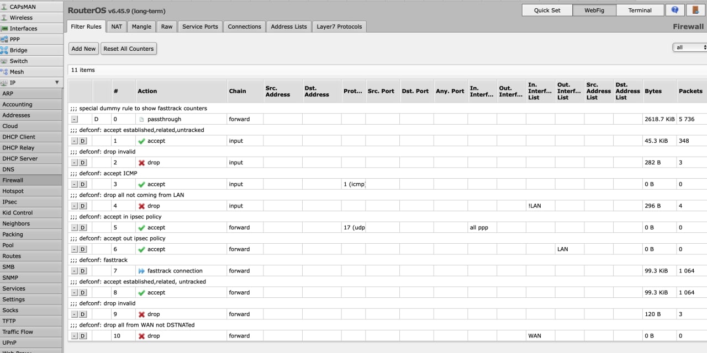Click the green accept checkmark in rule 3
707x353 pixels.
pos(141,184)
